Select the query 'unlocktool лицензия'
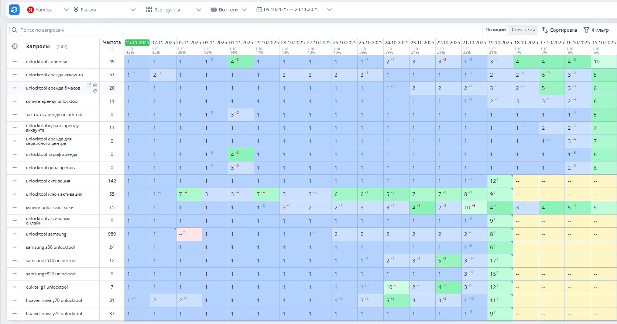The image size is (617, 324). click(47, 62)
